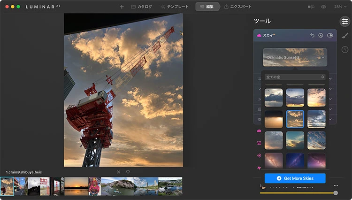Mark photo as favorite with heart icon
The width and height of the screenshot is (352, 200).
(x=128, y=172)
